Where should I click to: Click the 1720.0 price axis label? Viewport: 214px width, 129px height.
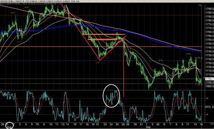tap(210, 67)
